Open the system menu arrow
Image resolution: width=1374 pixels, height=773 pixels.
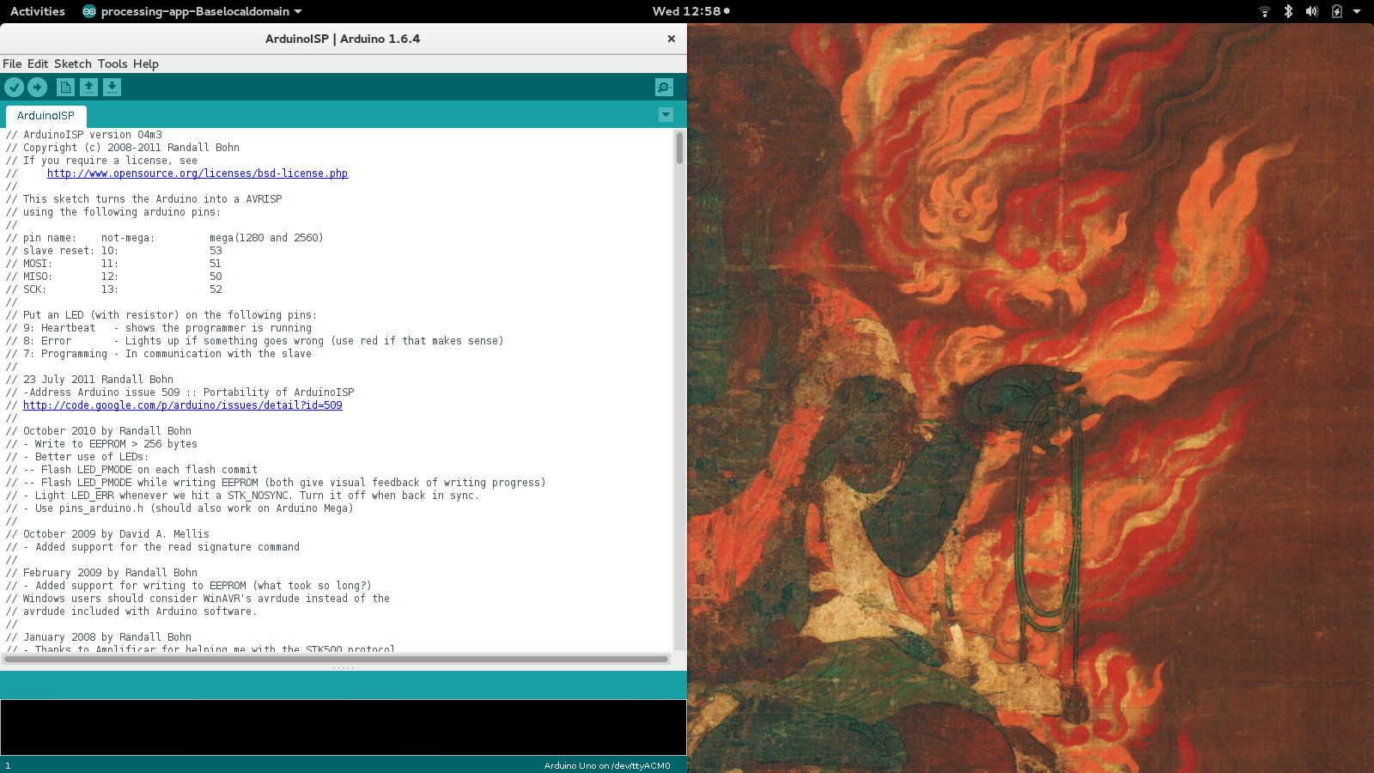pyautogui.click(x=1357, y=11)
